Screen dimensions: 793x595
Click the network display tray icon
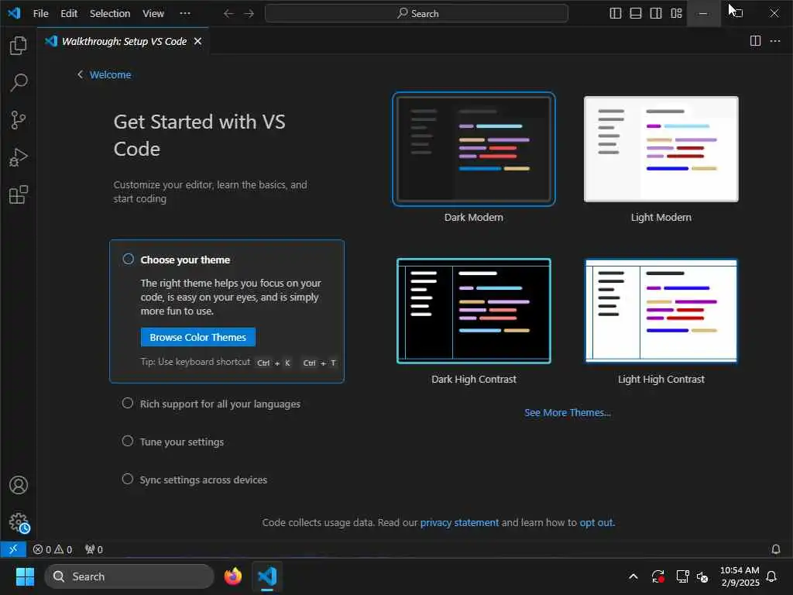pos(682,576)
